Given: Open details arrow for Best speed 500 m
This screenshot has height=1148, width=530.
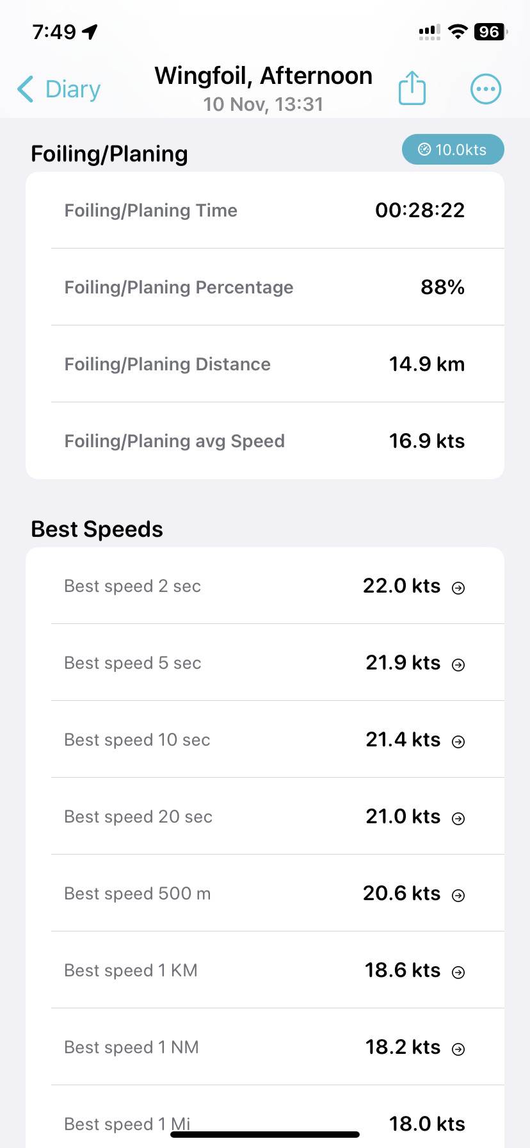Looking at the screenshot, I should tap(458, 895).
